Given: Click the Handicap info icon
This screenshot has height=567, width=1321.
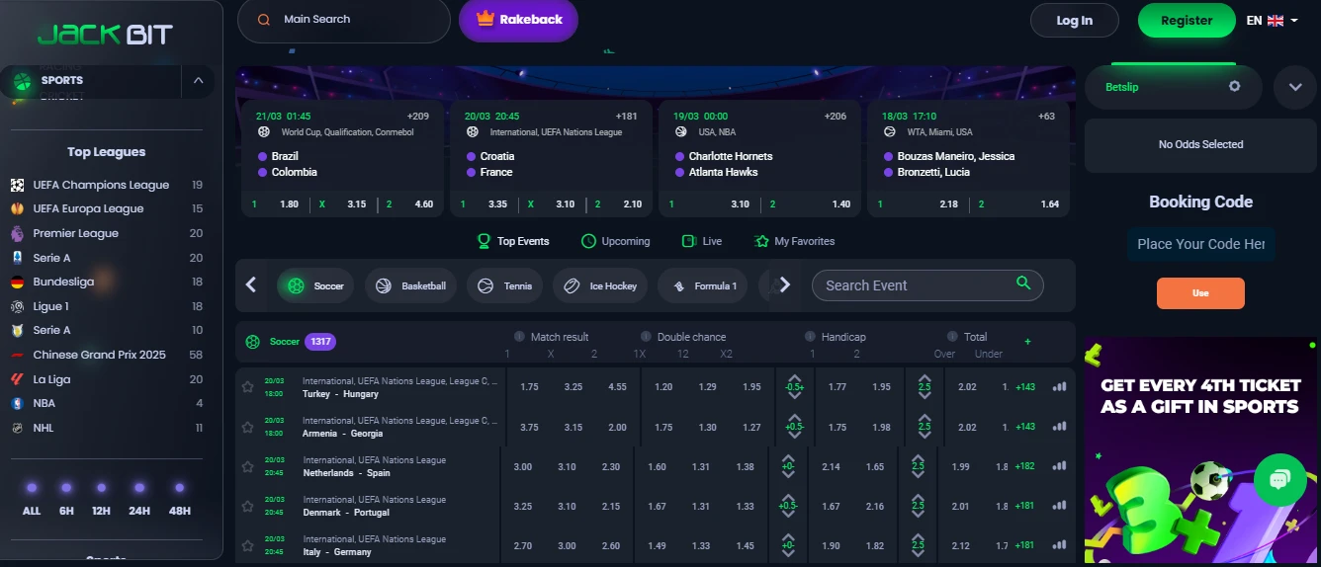Looking at the screenshot, I should pyautogui.click(x=810, y=337).
